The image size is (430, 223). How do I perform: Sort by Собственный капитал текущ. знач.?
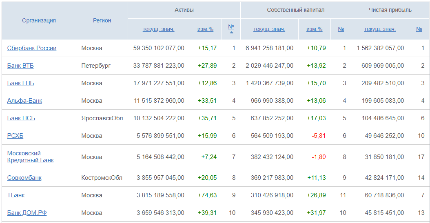(x=269, y=29)
